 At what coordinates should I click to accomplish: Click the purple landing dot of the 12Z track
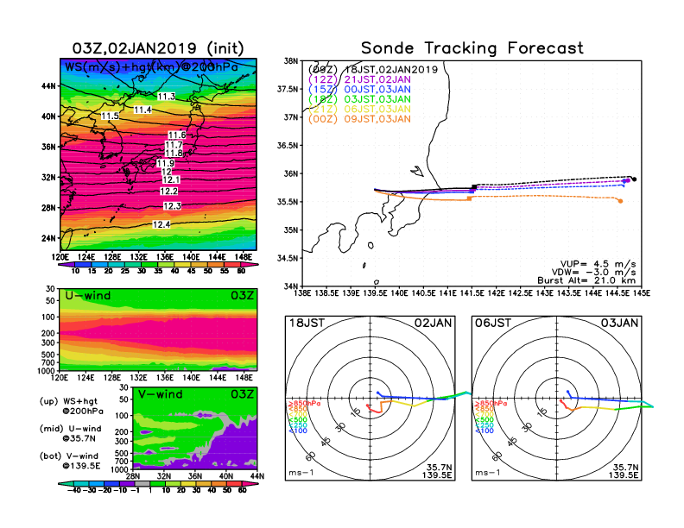pyautogui.click(x=628, y=180)
